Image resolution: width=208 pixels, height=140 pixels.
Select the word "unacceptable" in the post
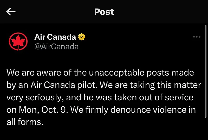[116, 73]
